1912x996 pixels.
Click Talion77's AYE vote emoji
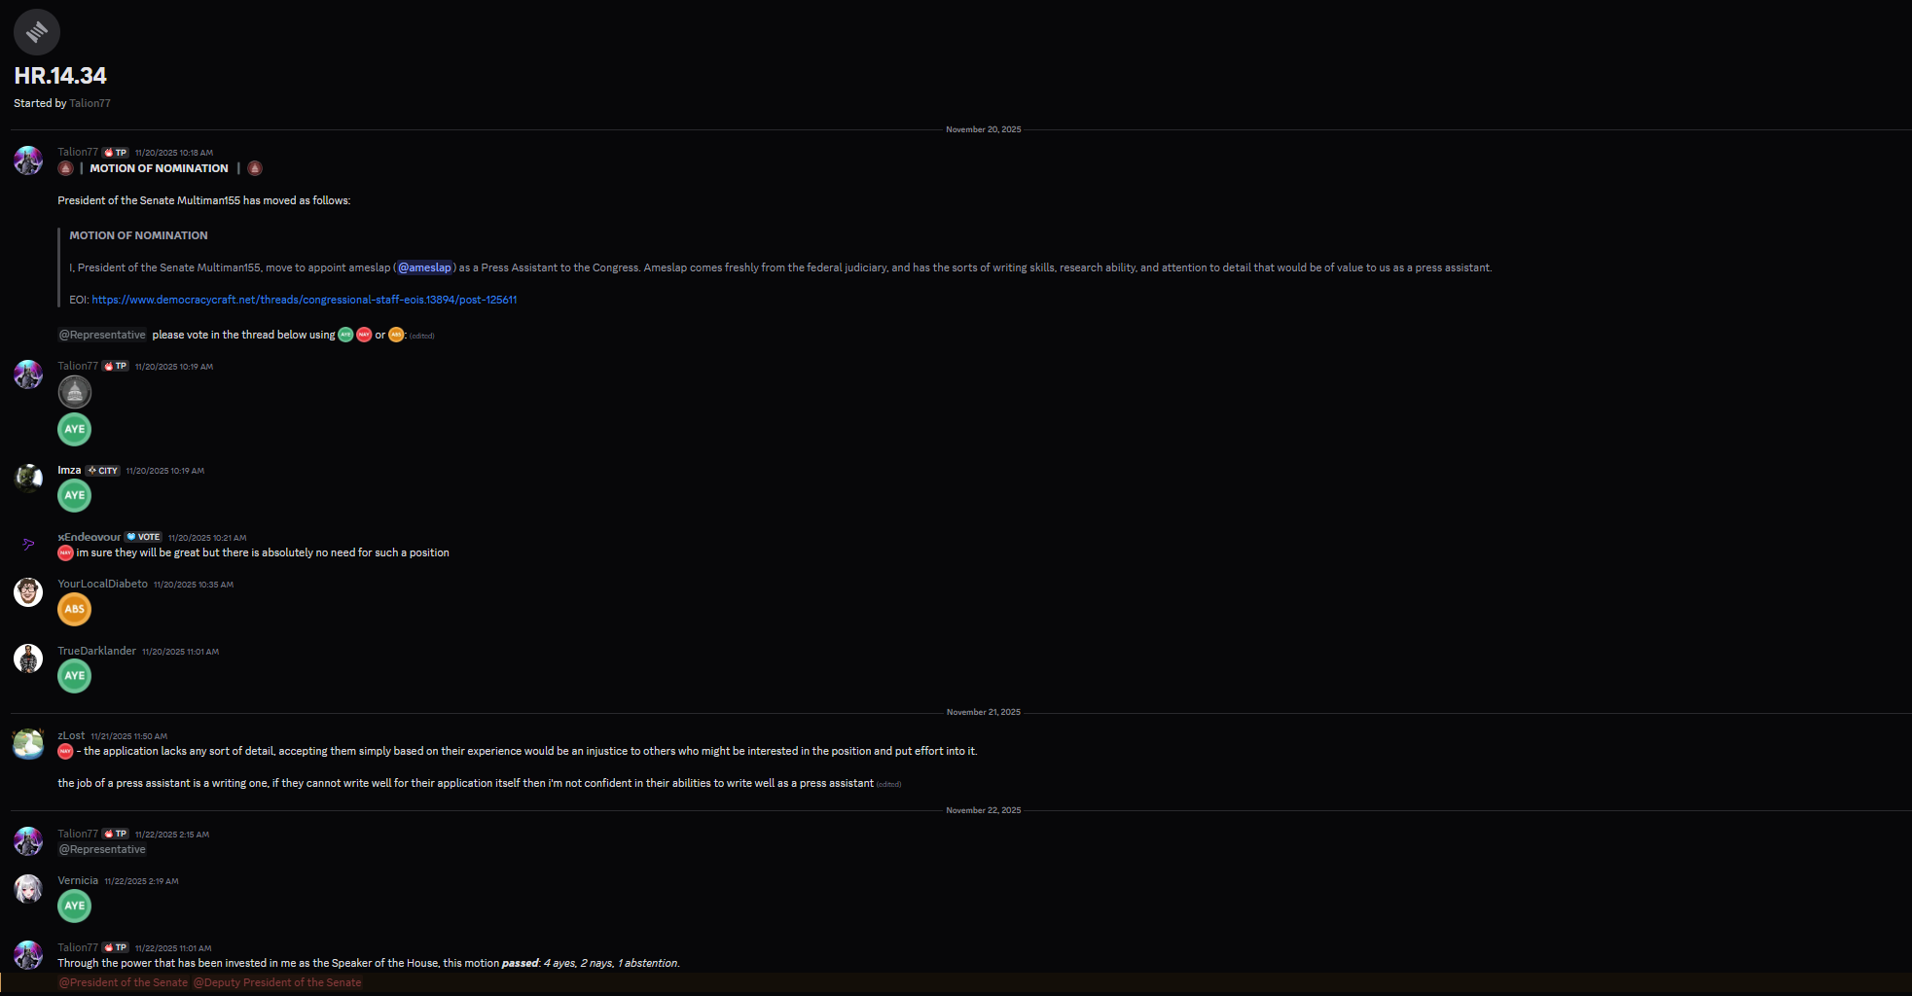coord(75,429)
